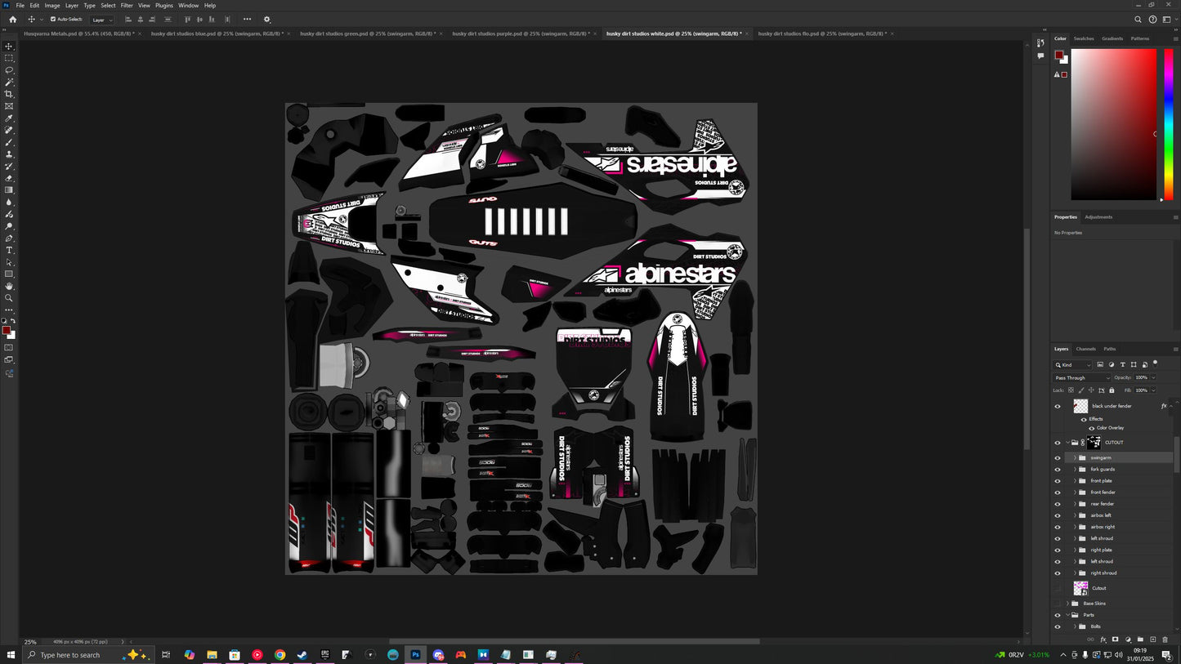Viewport: 1181px width, 664px height.
Task: Hide the front plate group
Action: pos(1057,481)
